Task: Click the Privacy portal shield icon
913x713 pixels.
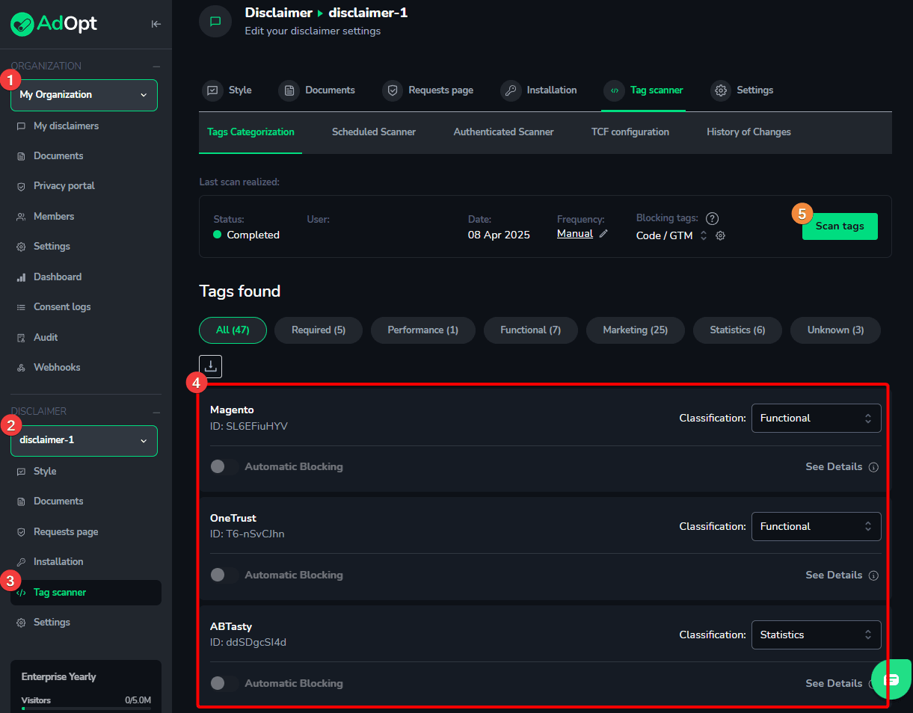Action: (21, 186)
